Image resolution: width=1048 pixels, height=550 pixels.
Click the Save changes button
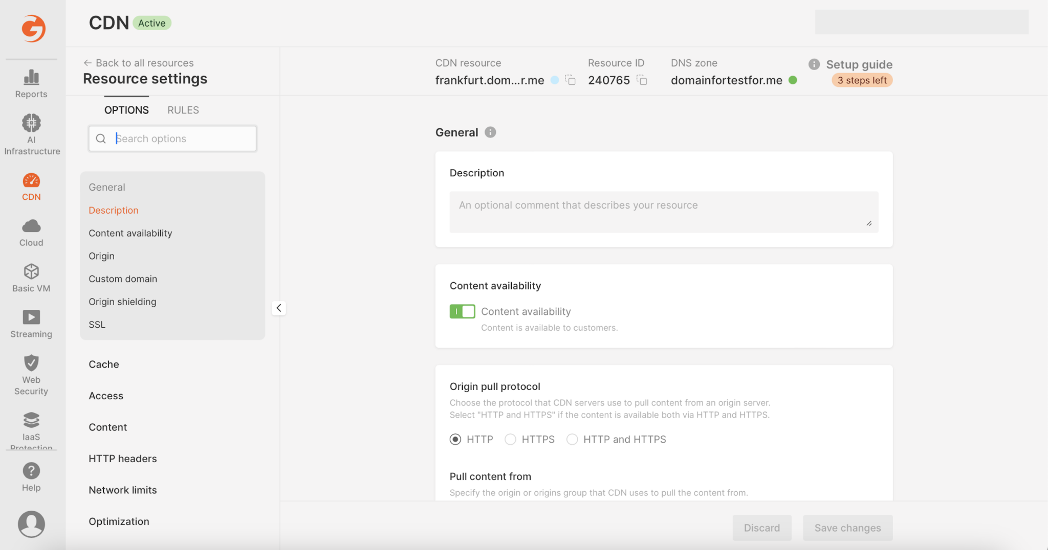pos(847,528)
